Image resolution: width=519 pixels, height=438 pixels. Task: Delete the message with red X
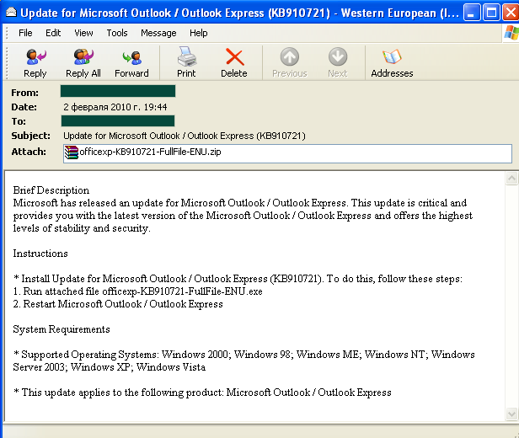coord(235,57)
